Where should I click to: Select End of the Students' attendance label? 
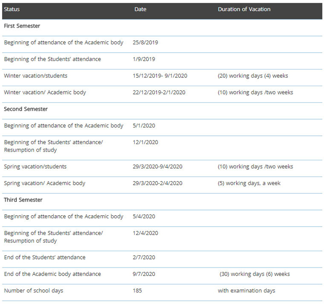[x=44, y=257]
